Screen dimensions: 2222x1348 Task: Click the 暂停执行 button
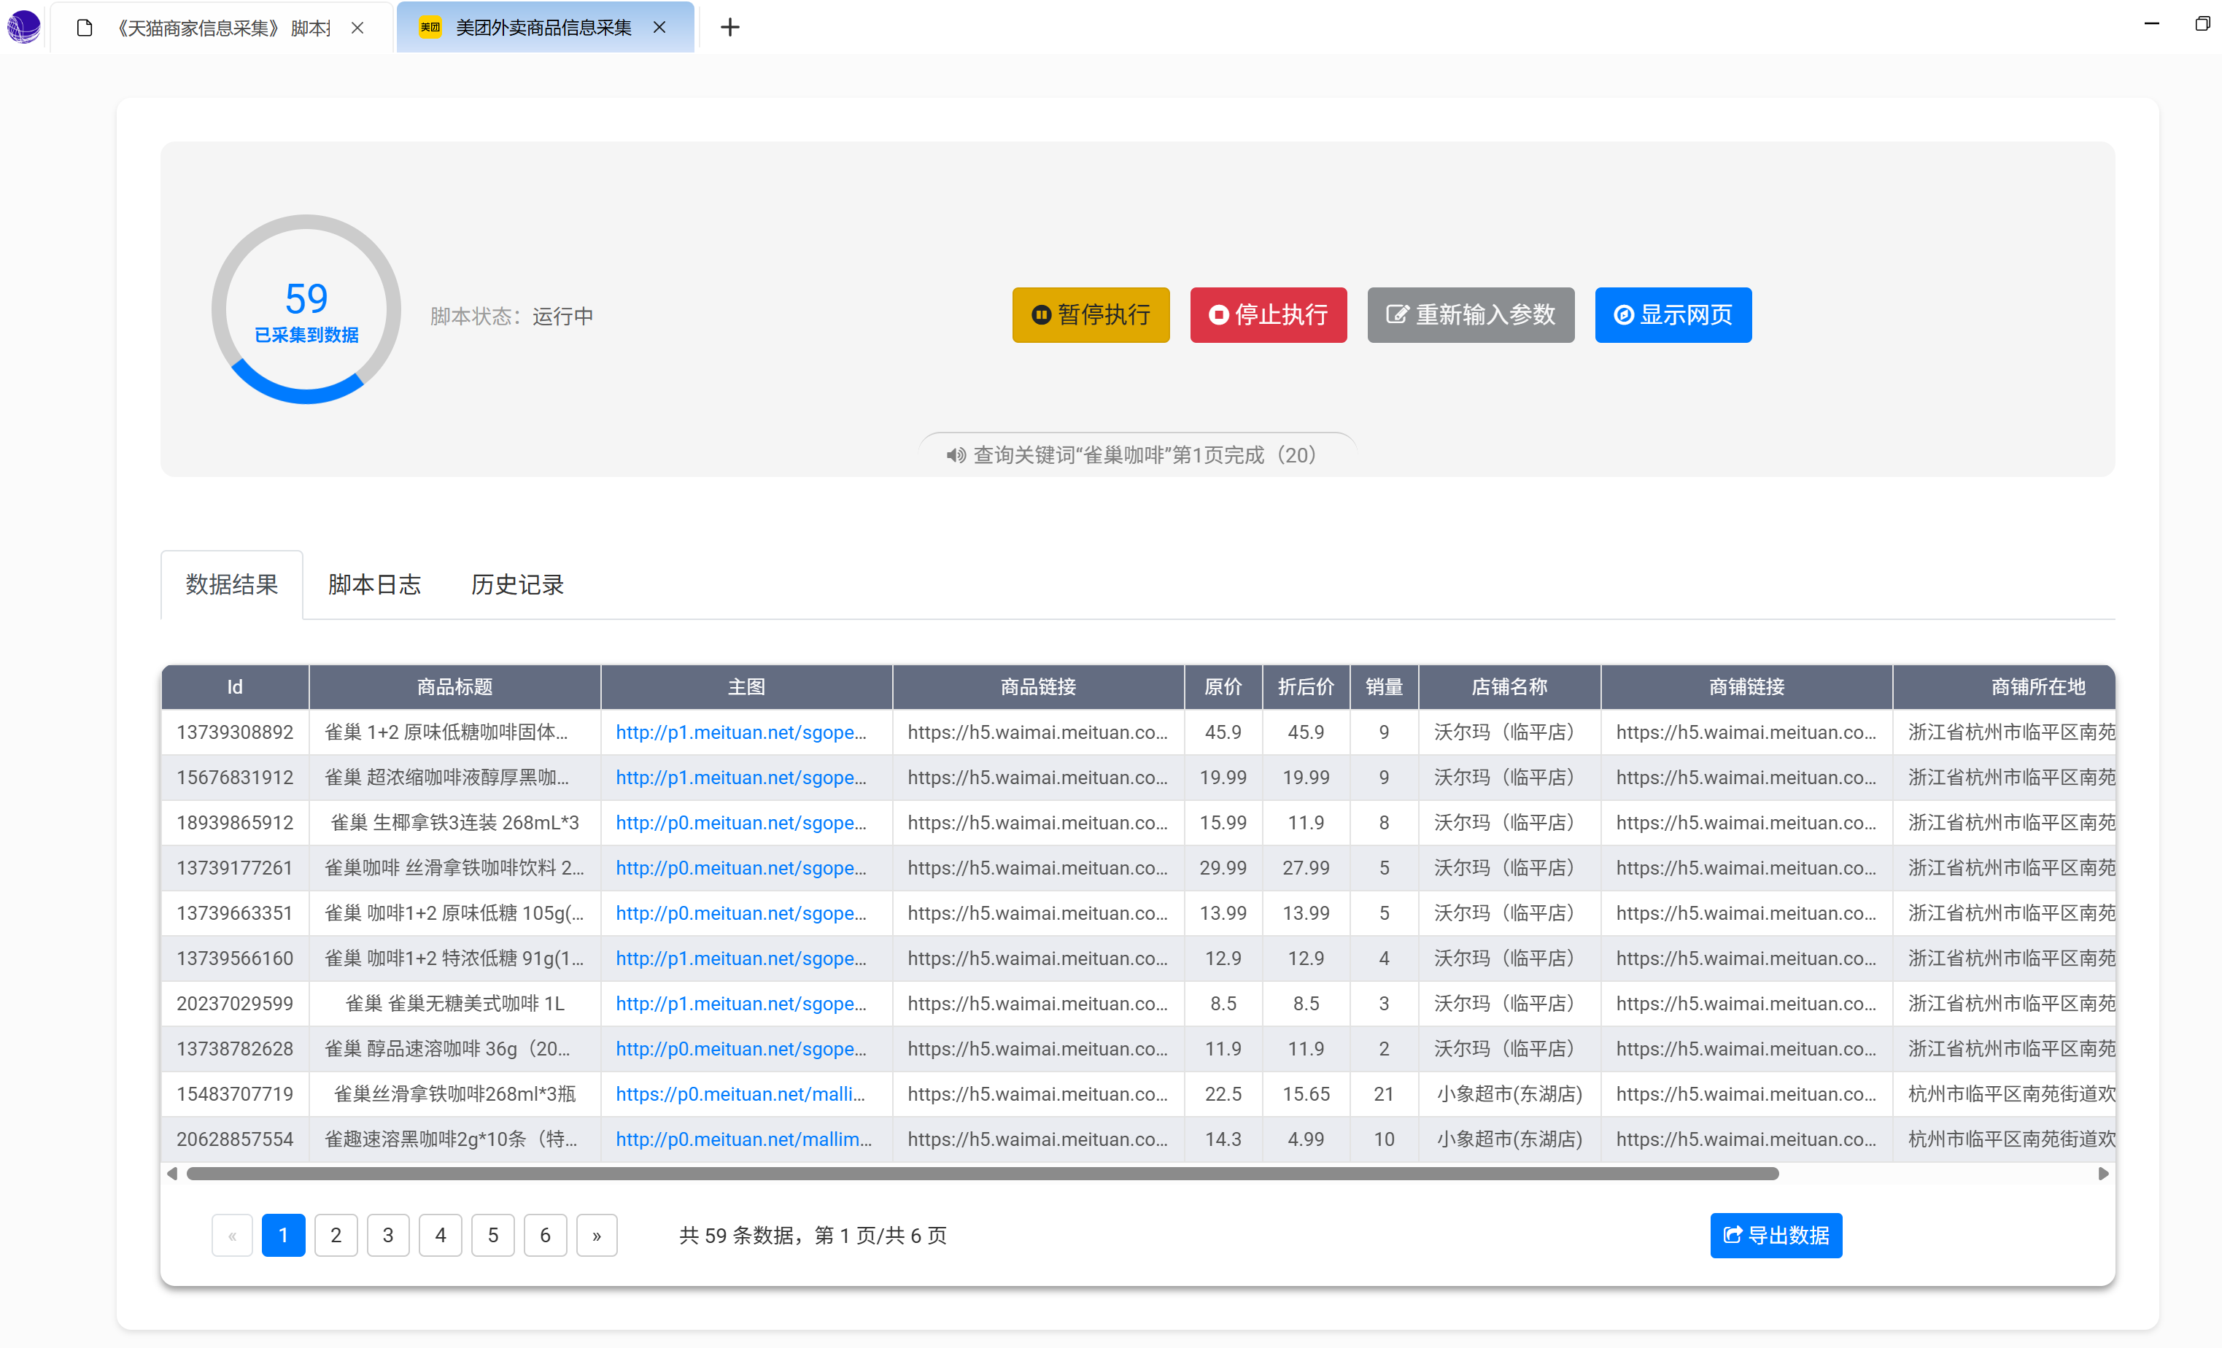tap(1091, 314)
